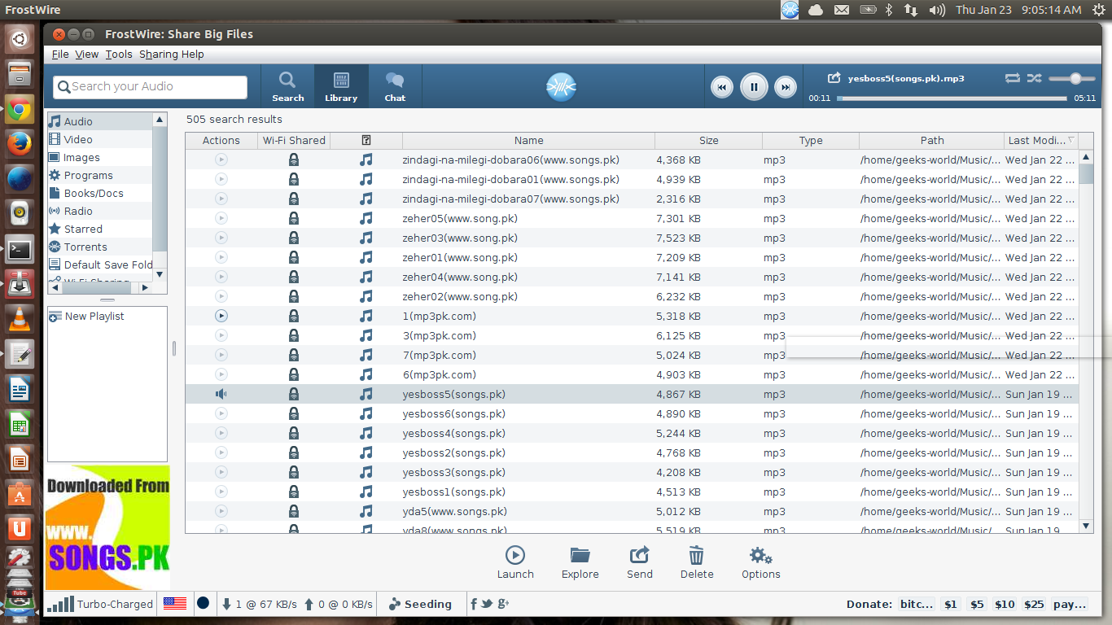Open the Chat view in FrostWire
This screenshot has height=625, width=1112.
click(x=394, y=85)
